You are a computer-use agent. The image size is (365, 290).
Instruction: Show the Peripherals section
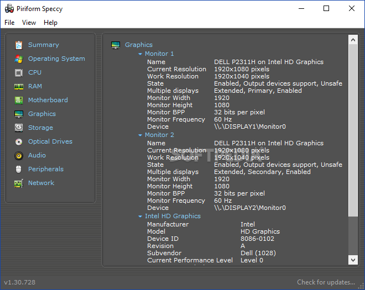tap(46, 169)
